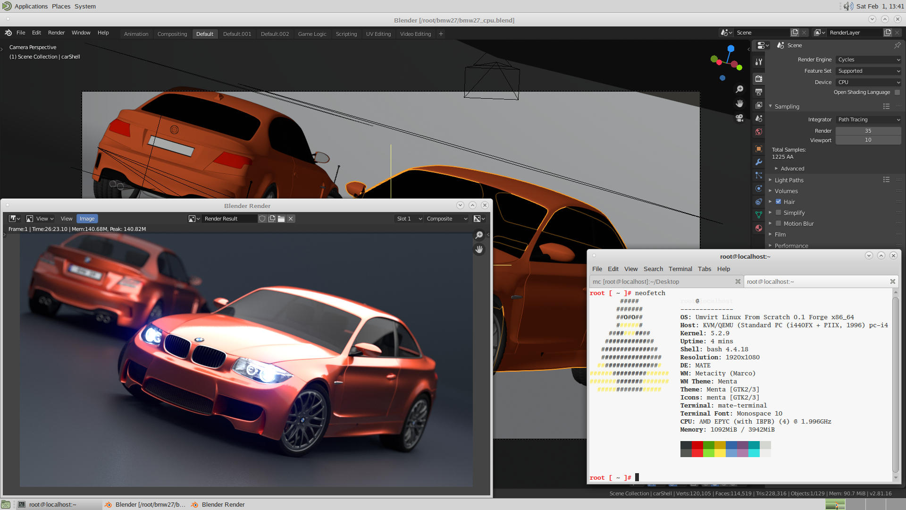Viewport: 906px width, 510px height.
Task: Expand the Advanced subpanel
Action: (776, 169)
